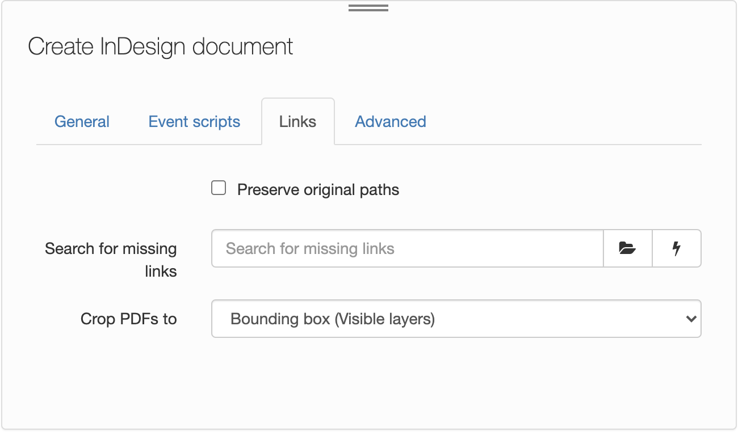Click the Preserve original paths label
Screen dimensions: 738x432
[x=318, y=189]
